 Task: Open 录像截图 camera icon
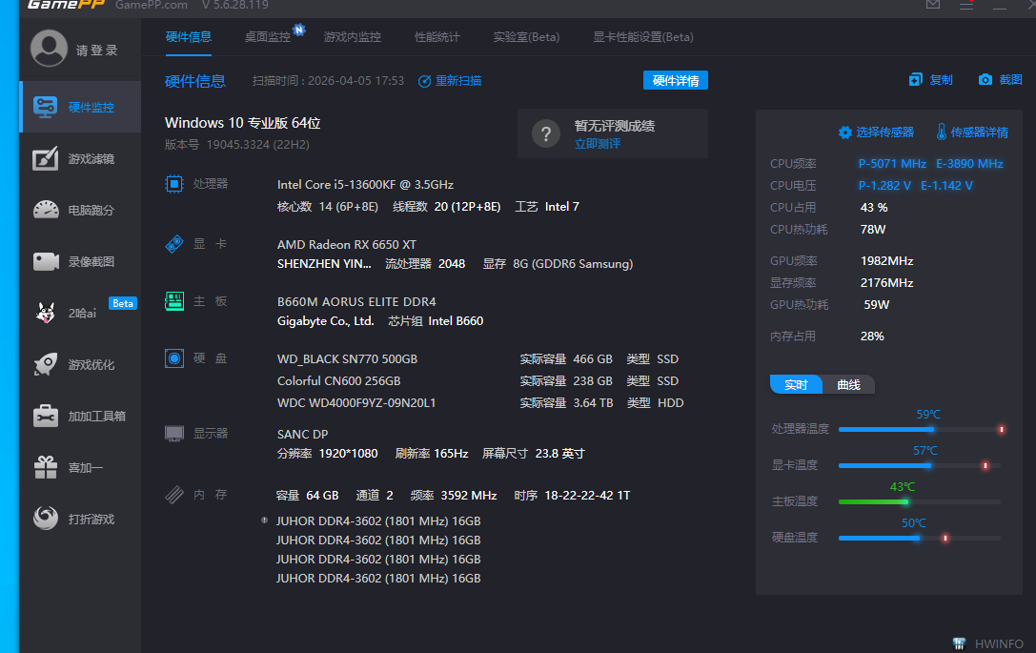point(46,261)
